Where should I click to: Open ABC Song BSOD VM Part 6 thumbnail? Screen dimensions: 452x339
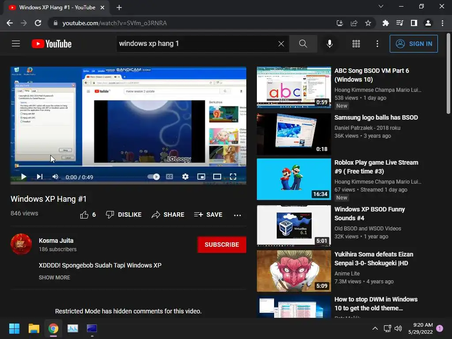coord(294,87)
